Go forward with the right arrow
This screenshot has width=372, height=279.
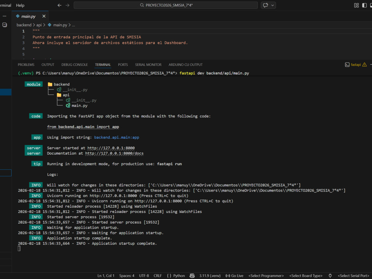(x=68, y=5)
